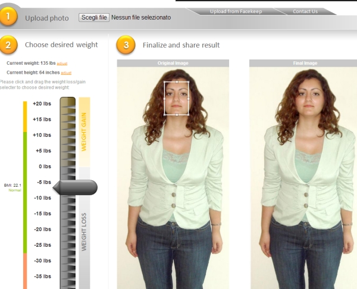Viewport: 357px width, 289px height.
Task: Click the Scegli file button
Action: point(94,17)
